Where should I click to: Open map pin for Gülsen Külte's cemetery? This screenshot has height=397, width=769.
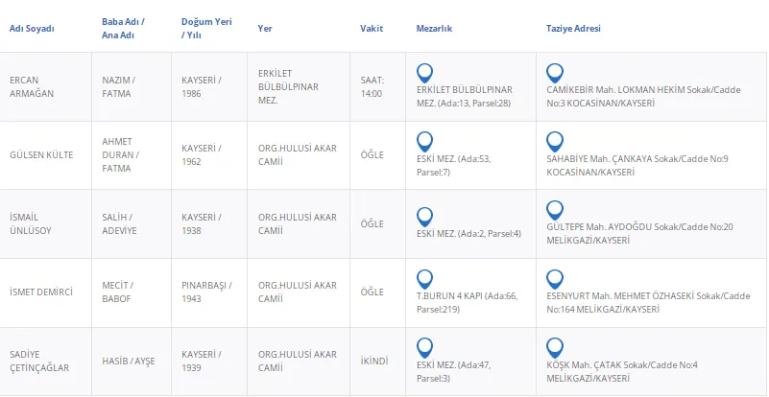click(425, 140)
